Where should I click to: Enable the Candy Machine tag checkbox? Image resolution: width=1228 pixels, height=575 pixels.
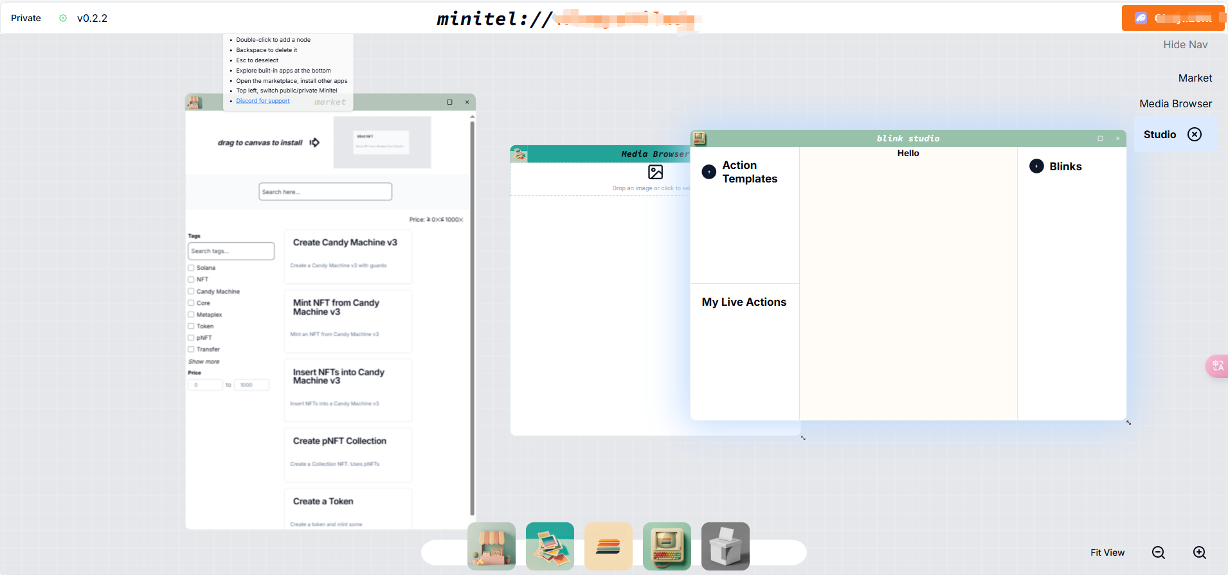point(191,292)
